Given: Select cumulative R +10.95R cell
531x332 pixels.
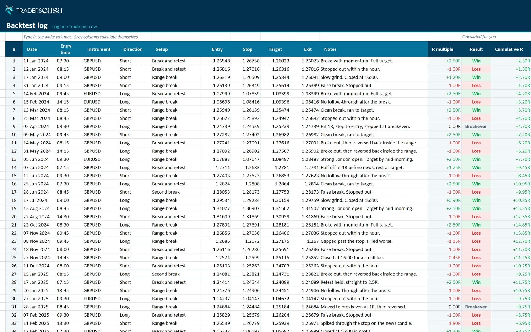Looking at the screenshot, I should coord(511,184).
